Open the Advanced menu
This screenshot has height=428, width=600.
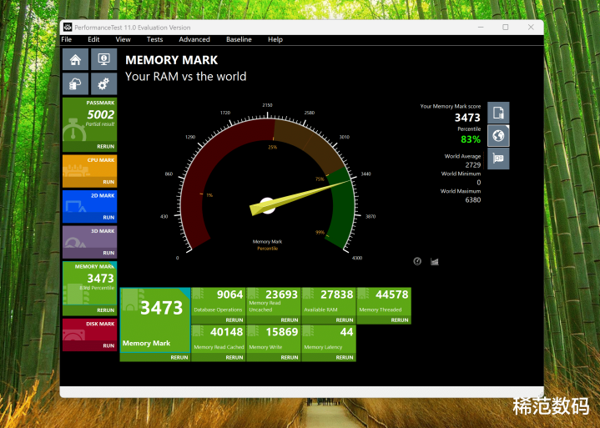pyautogui.click(x=194, y=39)
